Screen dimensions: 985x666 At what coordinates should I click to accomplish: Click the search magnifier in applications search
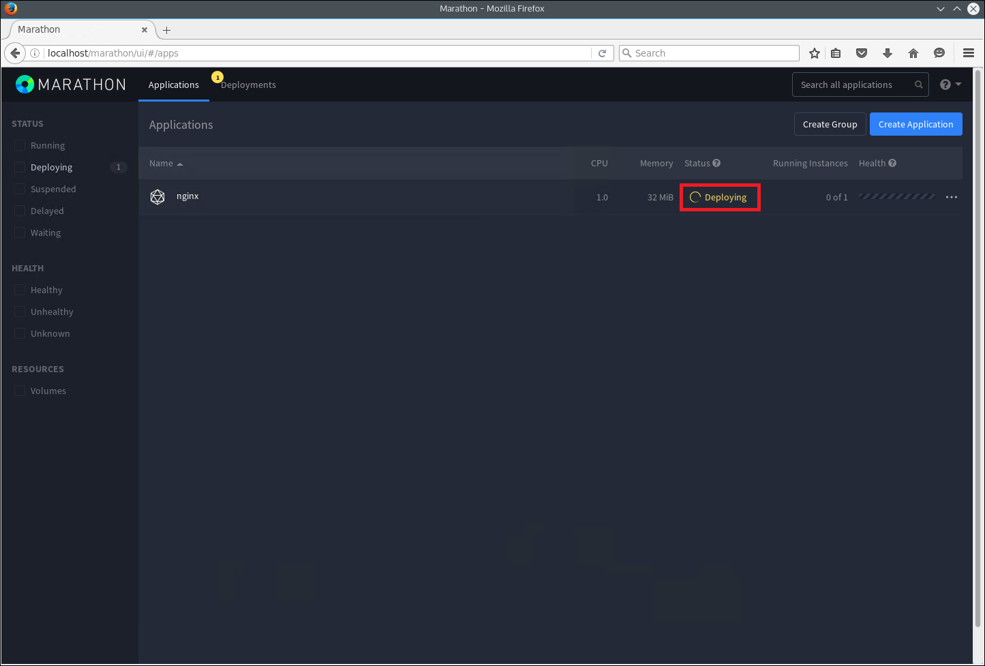(x=918, y=85)
